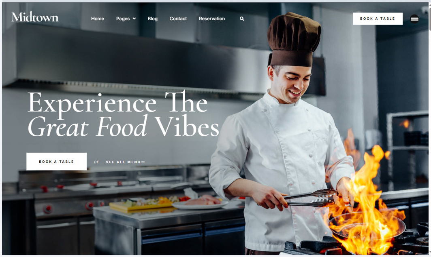The height and width of the screenshot is (257, 431).
Task: Click the chef's brown hat in the photo
Action: (294, 39)
